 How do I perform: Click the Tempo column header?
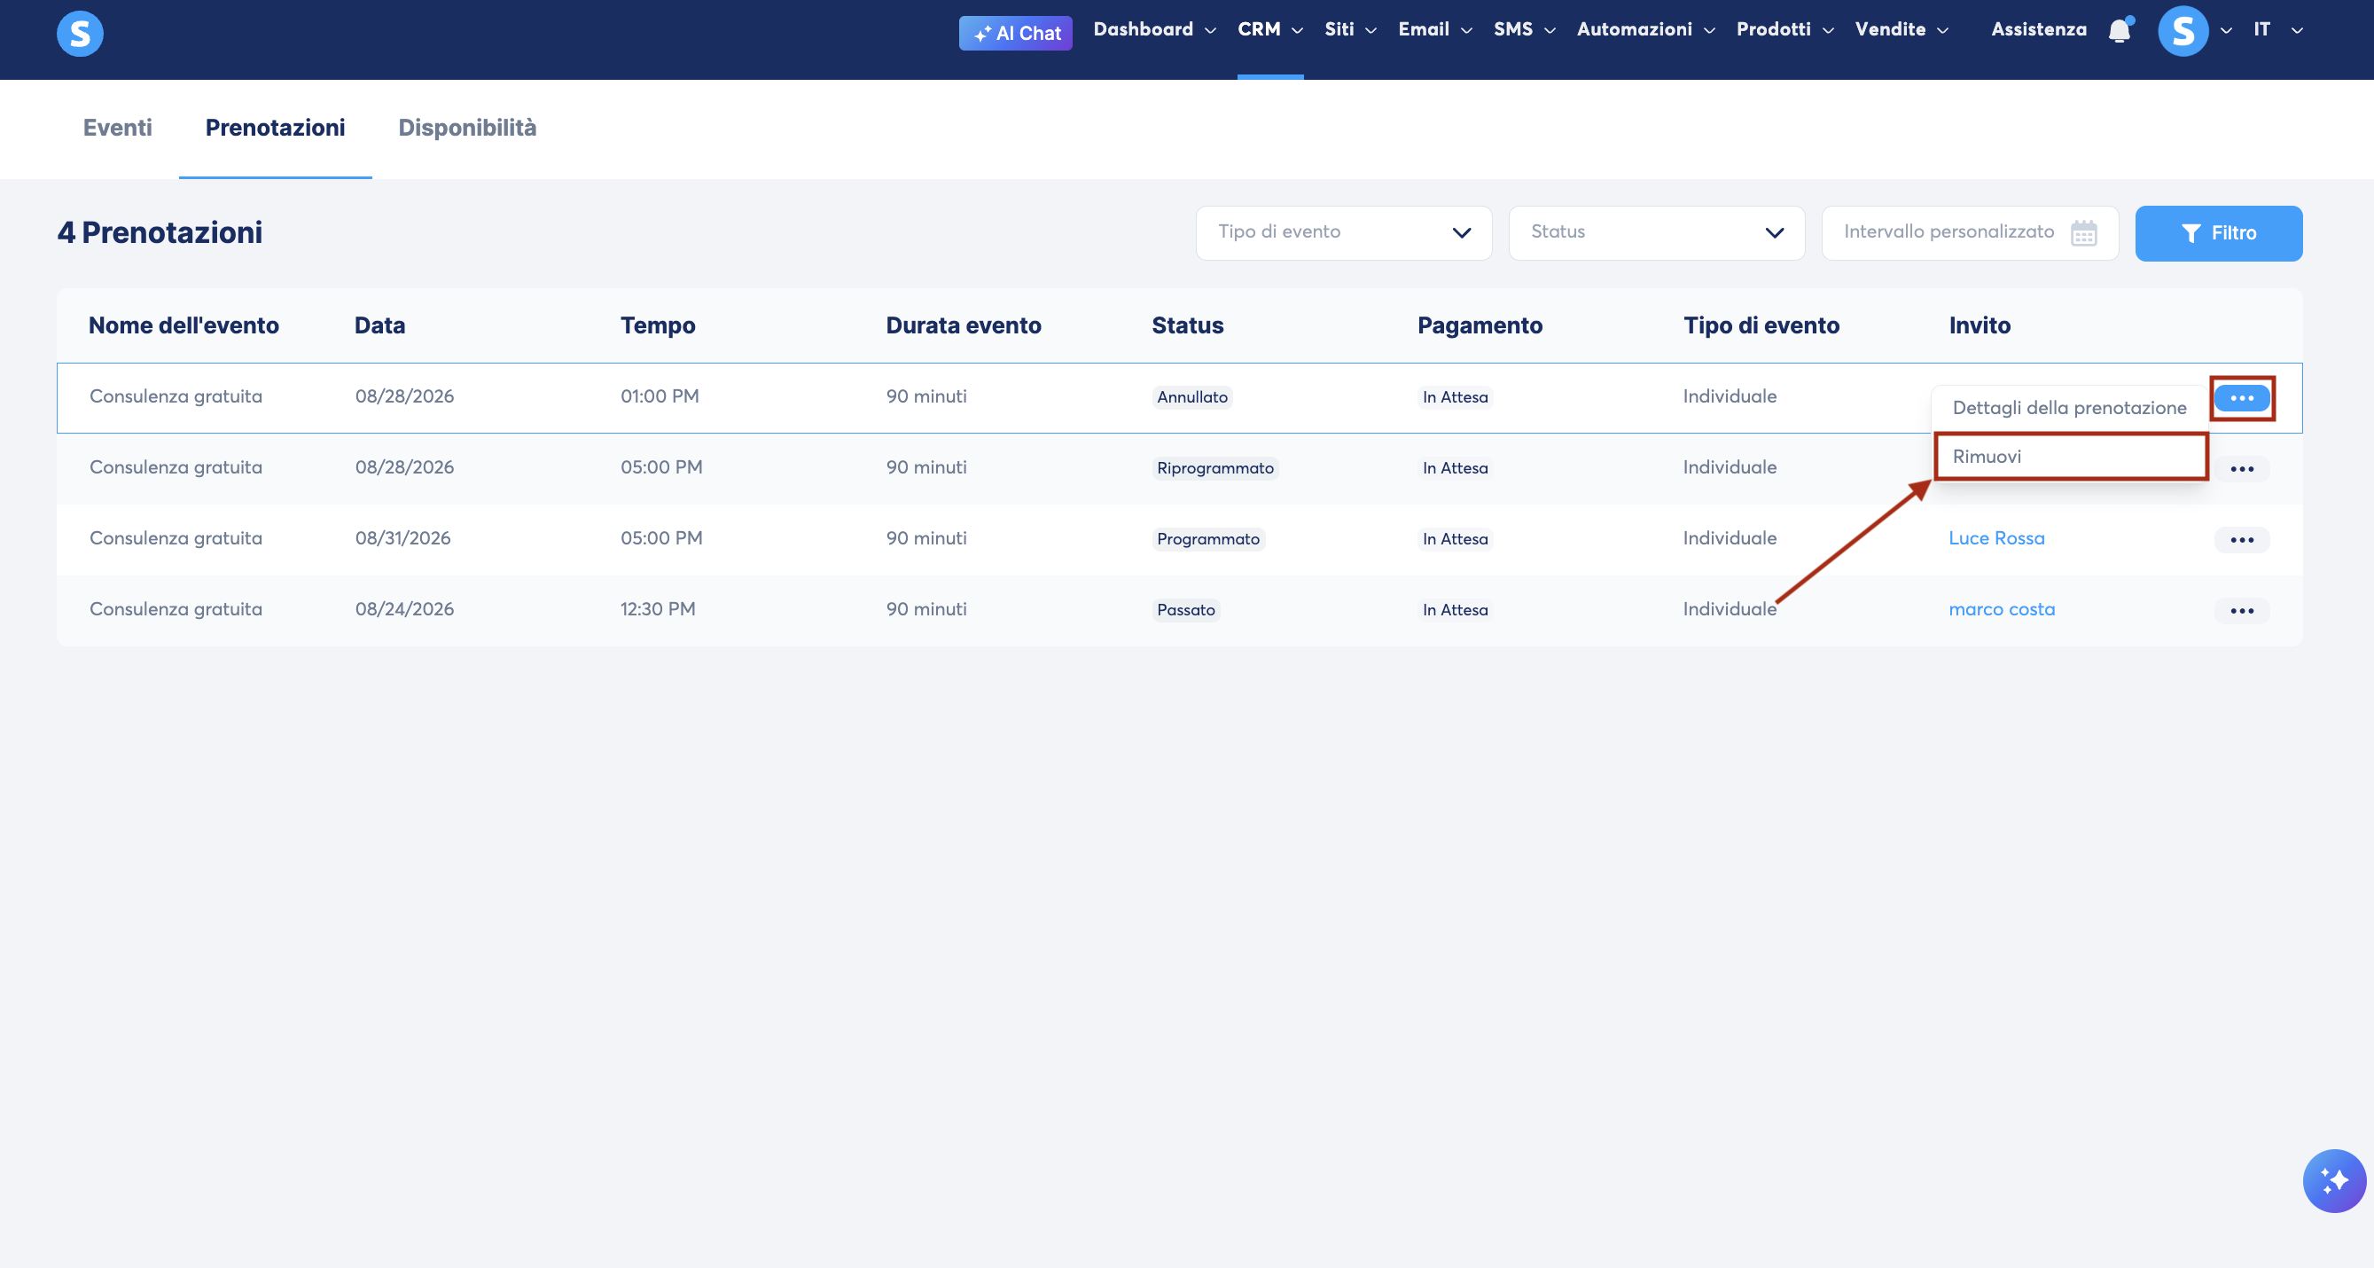(x=657, y=325)
